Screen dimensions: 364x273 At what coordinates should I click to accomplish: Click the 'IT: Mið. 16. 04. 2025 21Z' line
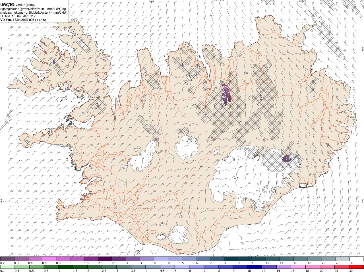point(18,16)
